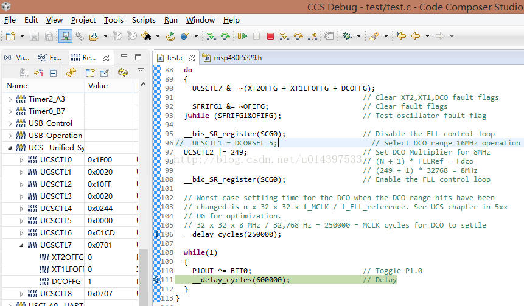
Task: Click the Resume debug button
Action: pos(243,37)
